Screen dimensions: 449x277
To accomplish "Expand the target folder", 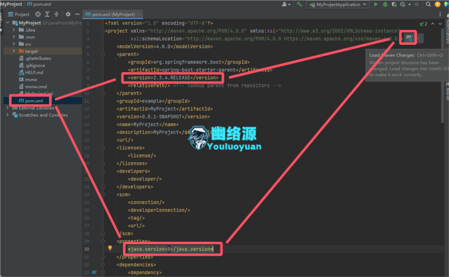I will coord(14,51).
